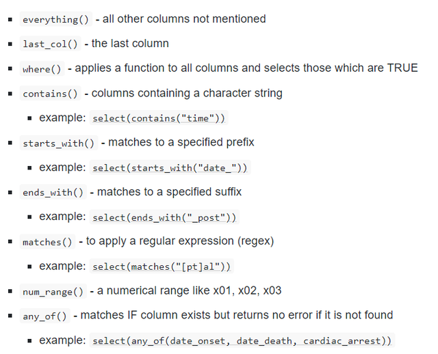This screenshot has width=438, height=354.
Task: Click the last_col() code term
Action: pos(52,44)
